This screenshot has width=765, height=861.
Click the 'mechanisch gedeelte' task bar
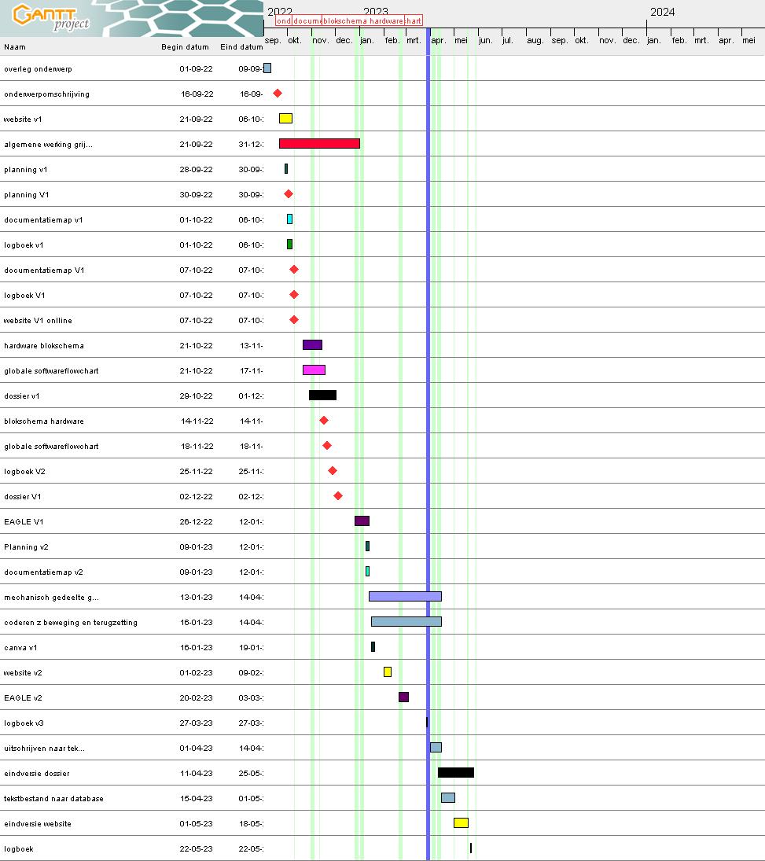tap(405, 597)
